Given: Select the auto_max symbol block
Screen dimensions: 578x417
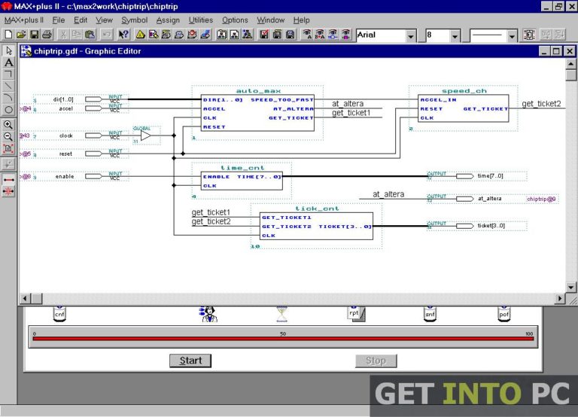Looking at the screenshot, I should [x=257, y=113].
